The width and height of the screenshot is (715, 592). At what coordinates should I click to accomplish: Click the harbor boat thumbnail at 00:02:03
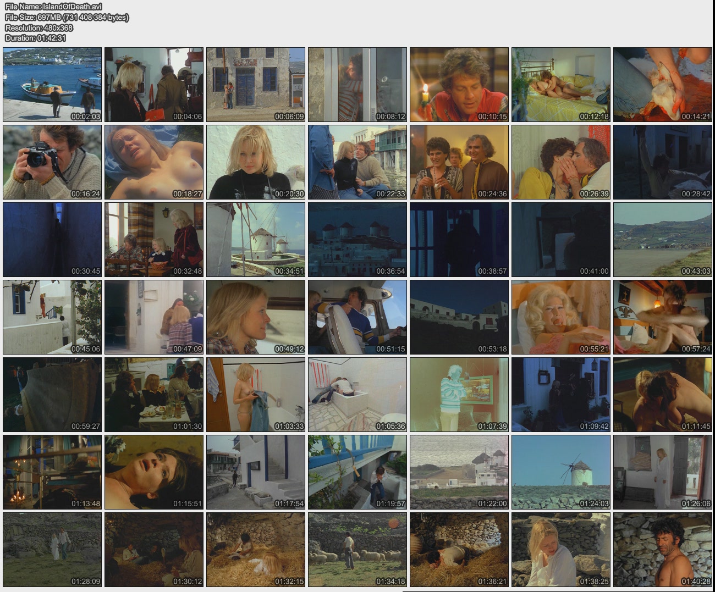point(52,85)
